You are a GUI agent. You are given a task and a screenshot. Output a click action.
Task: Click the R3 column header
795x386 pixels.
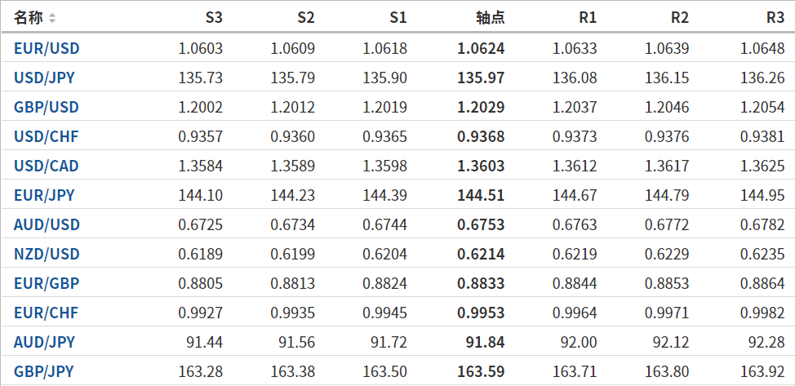[775, 17]
